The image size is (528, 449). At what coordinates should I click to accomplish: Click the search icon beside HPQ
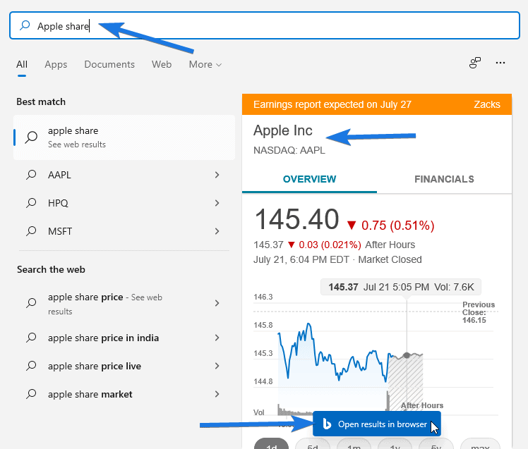pyautogui.click(x=31, y=203)
